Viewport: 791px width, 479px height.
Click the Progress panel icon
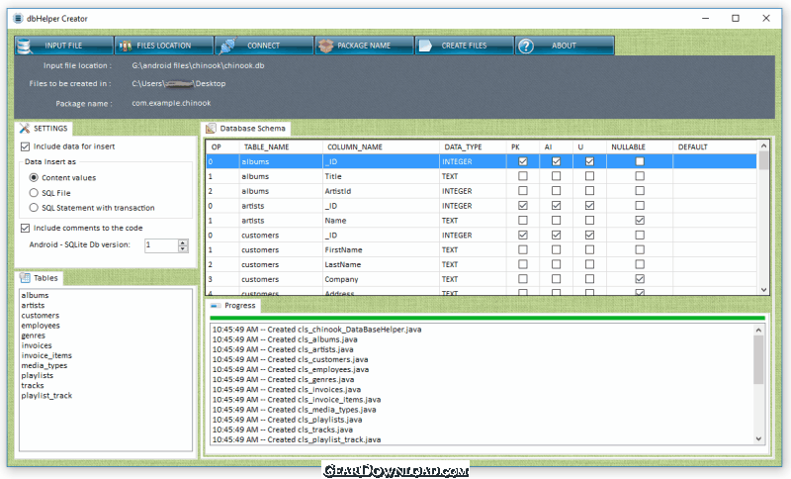[x=216, y=306]
